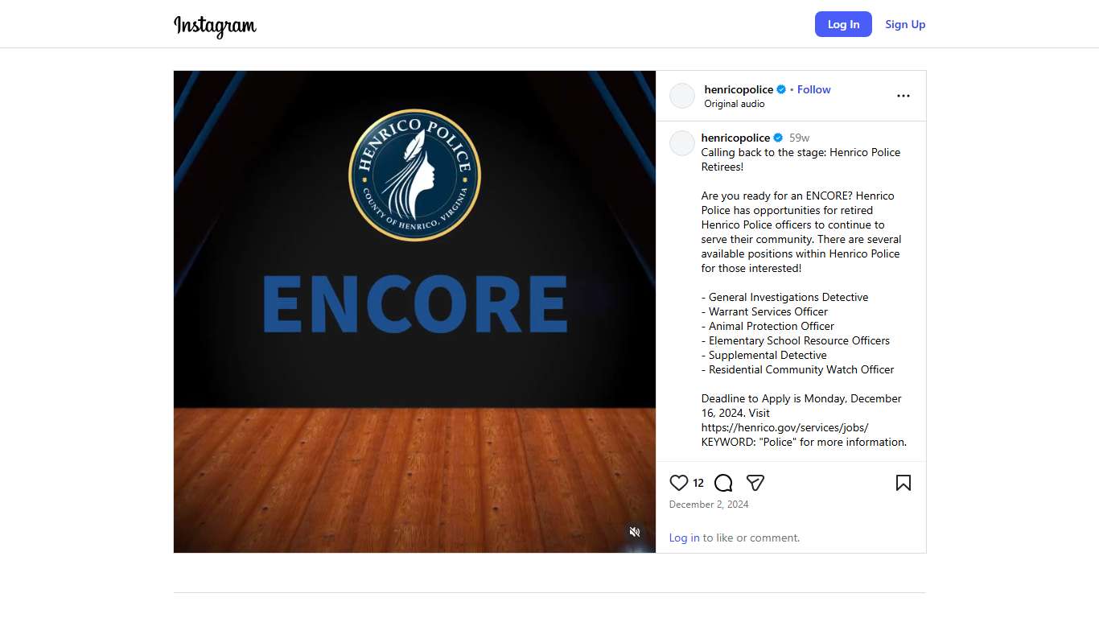Open the three-dot more options menu
The width and height of the screenshot is (1099, 618).
tap(903, 96)
